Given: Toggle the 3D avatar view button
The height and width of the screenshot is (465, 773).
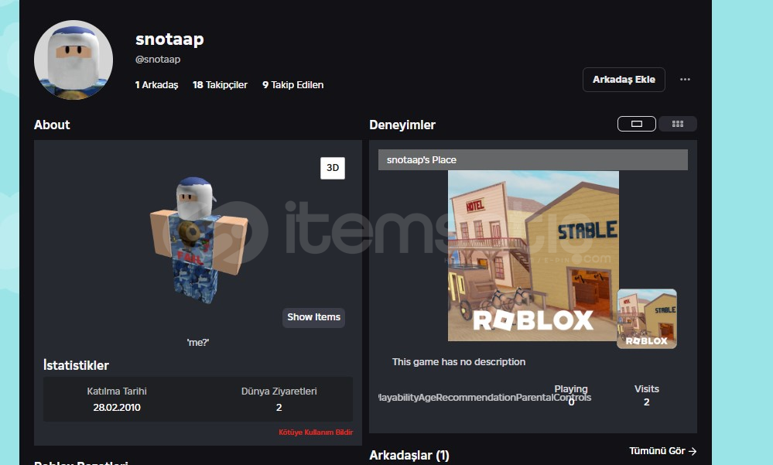Looking at the screenshot, I should [333, 168].
